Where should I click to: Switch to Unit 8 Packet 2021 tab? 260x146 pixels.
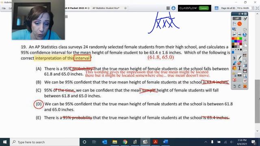click(x=76, y=8)
